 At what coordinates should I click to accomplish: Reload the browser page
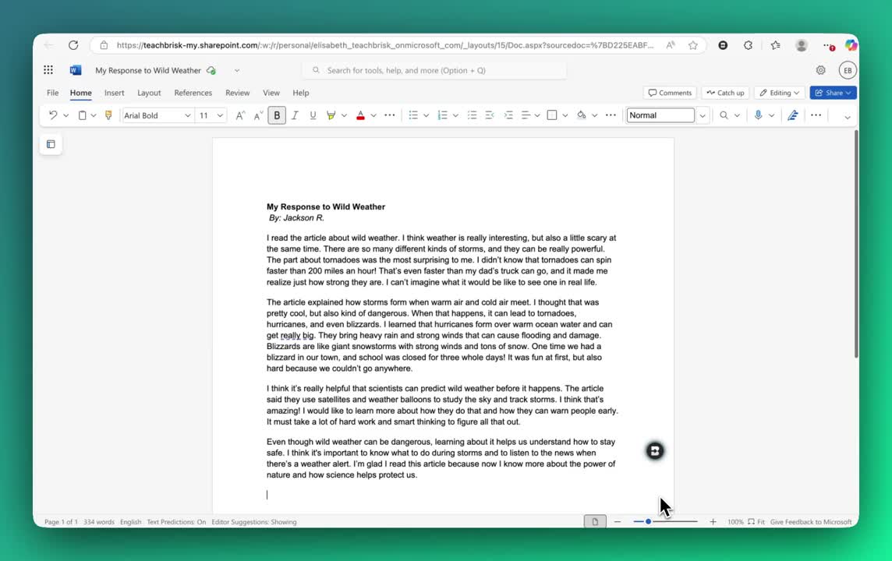tap(73, 45)
